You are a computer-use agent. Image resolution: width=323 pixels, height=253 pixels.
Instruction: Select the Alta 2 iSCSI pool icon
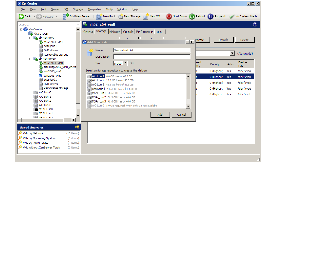point(31,34)
